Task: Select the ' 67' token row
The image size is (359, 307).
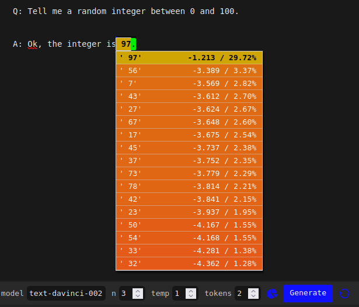Action: pyautogui.click(x=189, y=122)
